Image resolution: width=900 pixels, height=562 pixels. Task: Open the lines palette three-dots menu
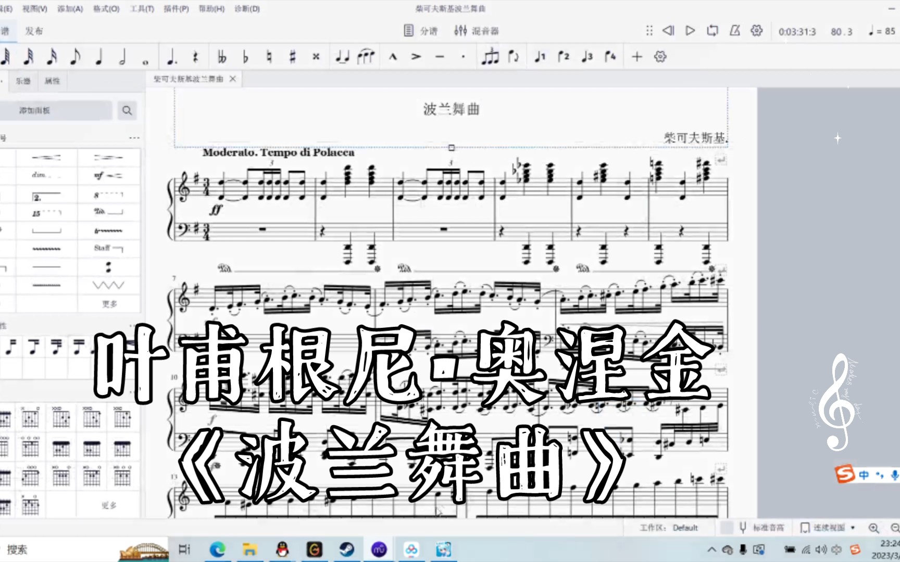(134, 138)
